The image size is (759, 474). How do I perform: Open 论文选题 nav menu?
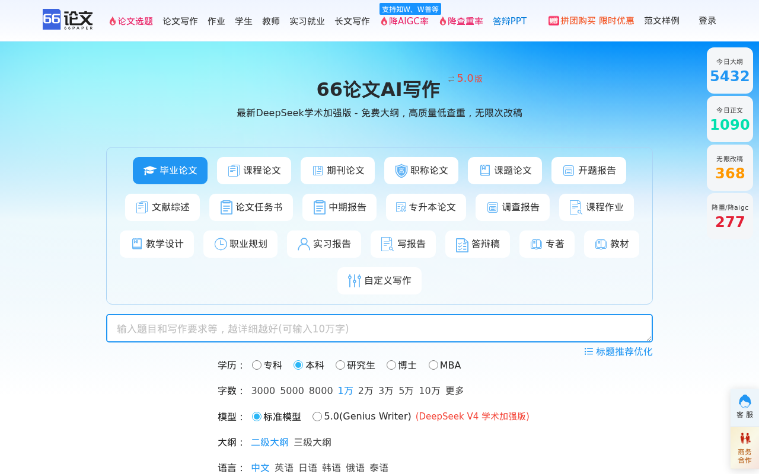coord(131,21)
